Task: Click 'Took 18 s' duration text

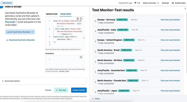Action: pos(135,30)
